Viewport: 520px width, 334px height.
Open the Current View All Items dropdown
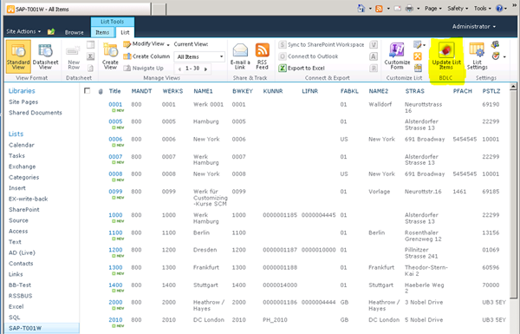click(x=199, y=56)
